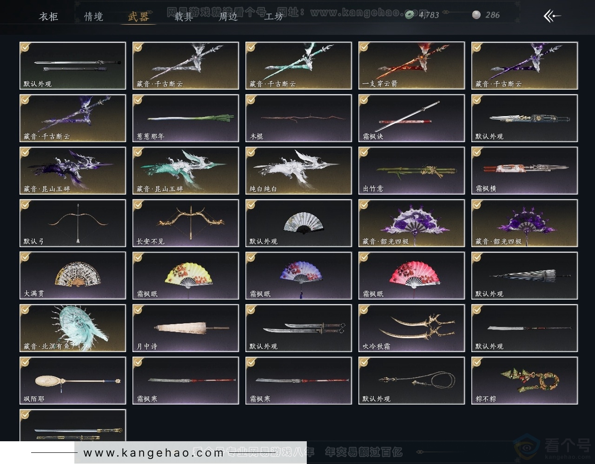Choose the 长安不见 golden bow skin

coord(185,223)
